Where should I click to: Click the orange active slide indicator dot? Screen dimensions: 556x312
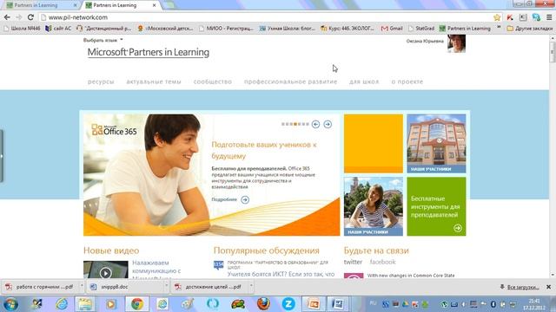click(295, 124)
